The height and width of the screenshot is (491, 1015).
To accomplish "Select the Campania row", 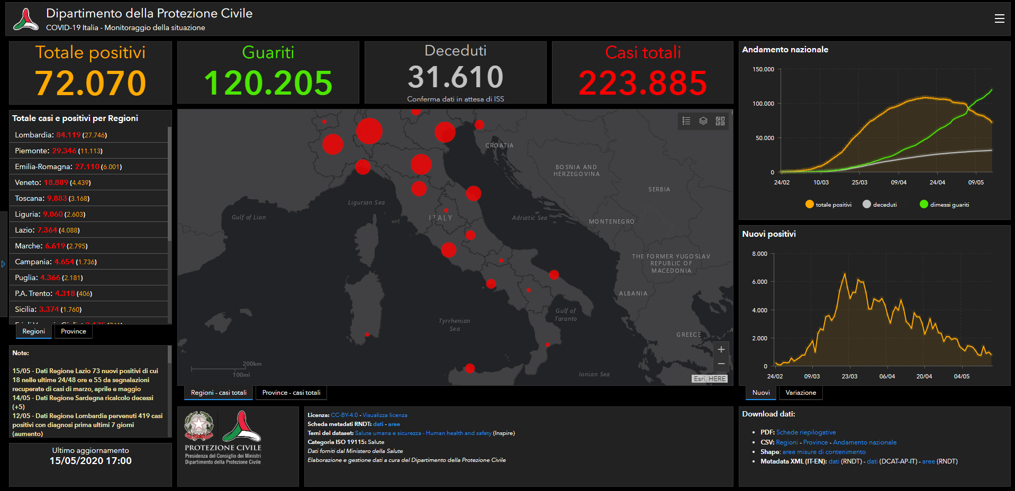I will [89, 262].
